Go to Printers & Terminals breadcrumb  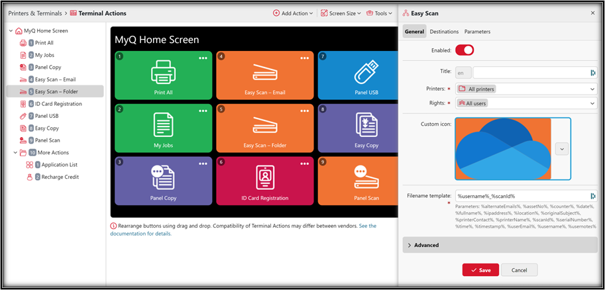pyautogui.click(x=35, y=13)
